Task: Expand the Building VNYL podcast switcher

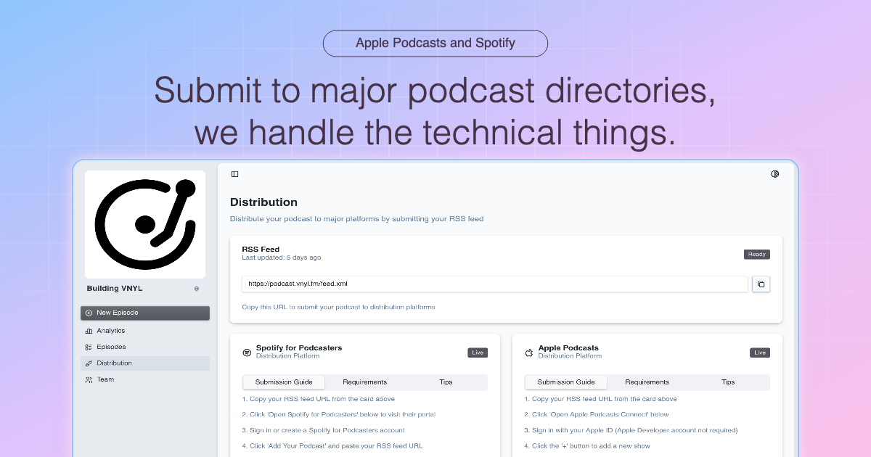Action: tap(196, 289)
